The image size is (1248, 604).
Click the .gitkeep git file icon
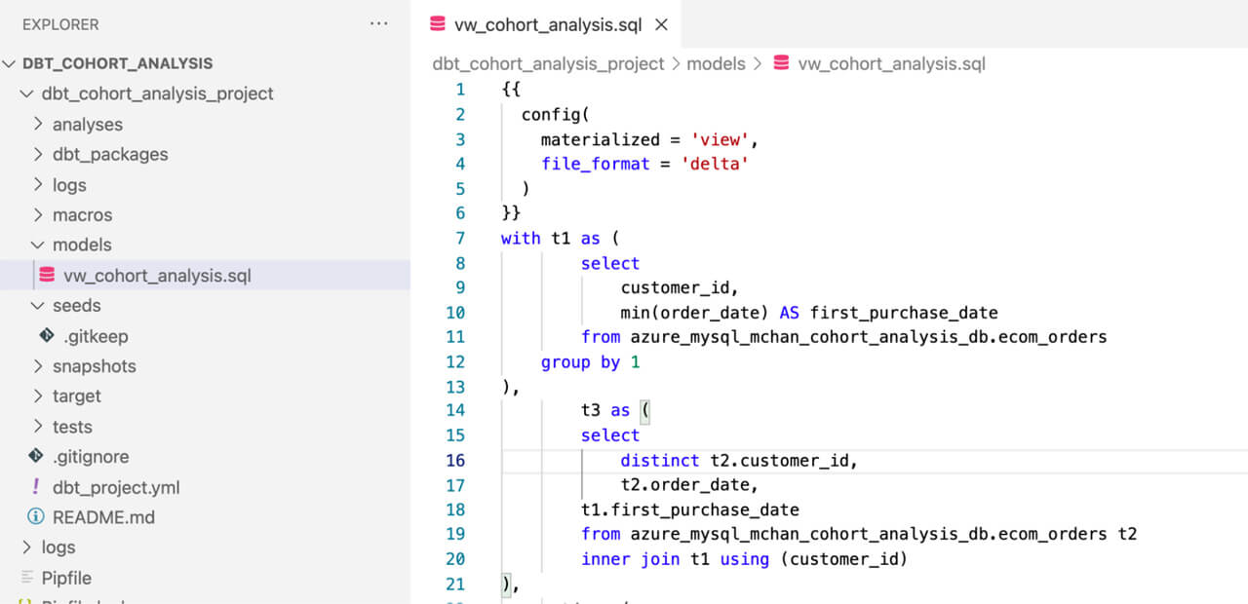pyautogui.click(x=47, y=336)
